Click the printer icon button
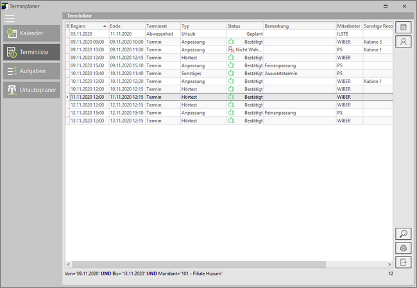This screenshot has height=288, width=417. [x=404, y=248]
